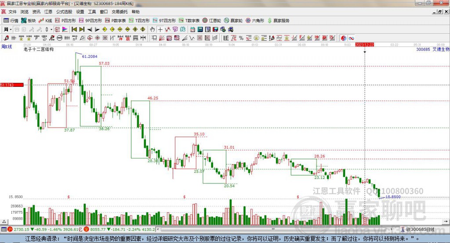Click the 51.1743 red price label
This screenshot has height=243, width=450.
point(12,85)
